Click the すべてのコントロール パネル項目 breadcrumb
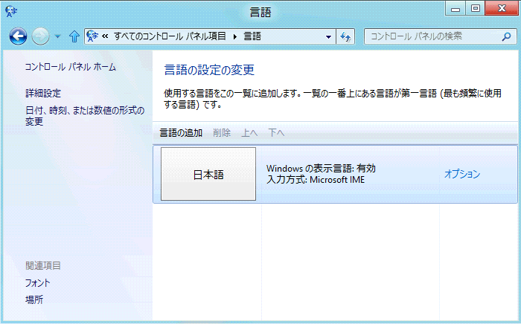521x324 pixels. (x=170, y=36)
